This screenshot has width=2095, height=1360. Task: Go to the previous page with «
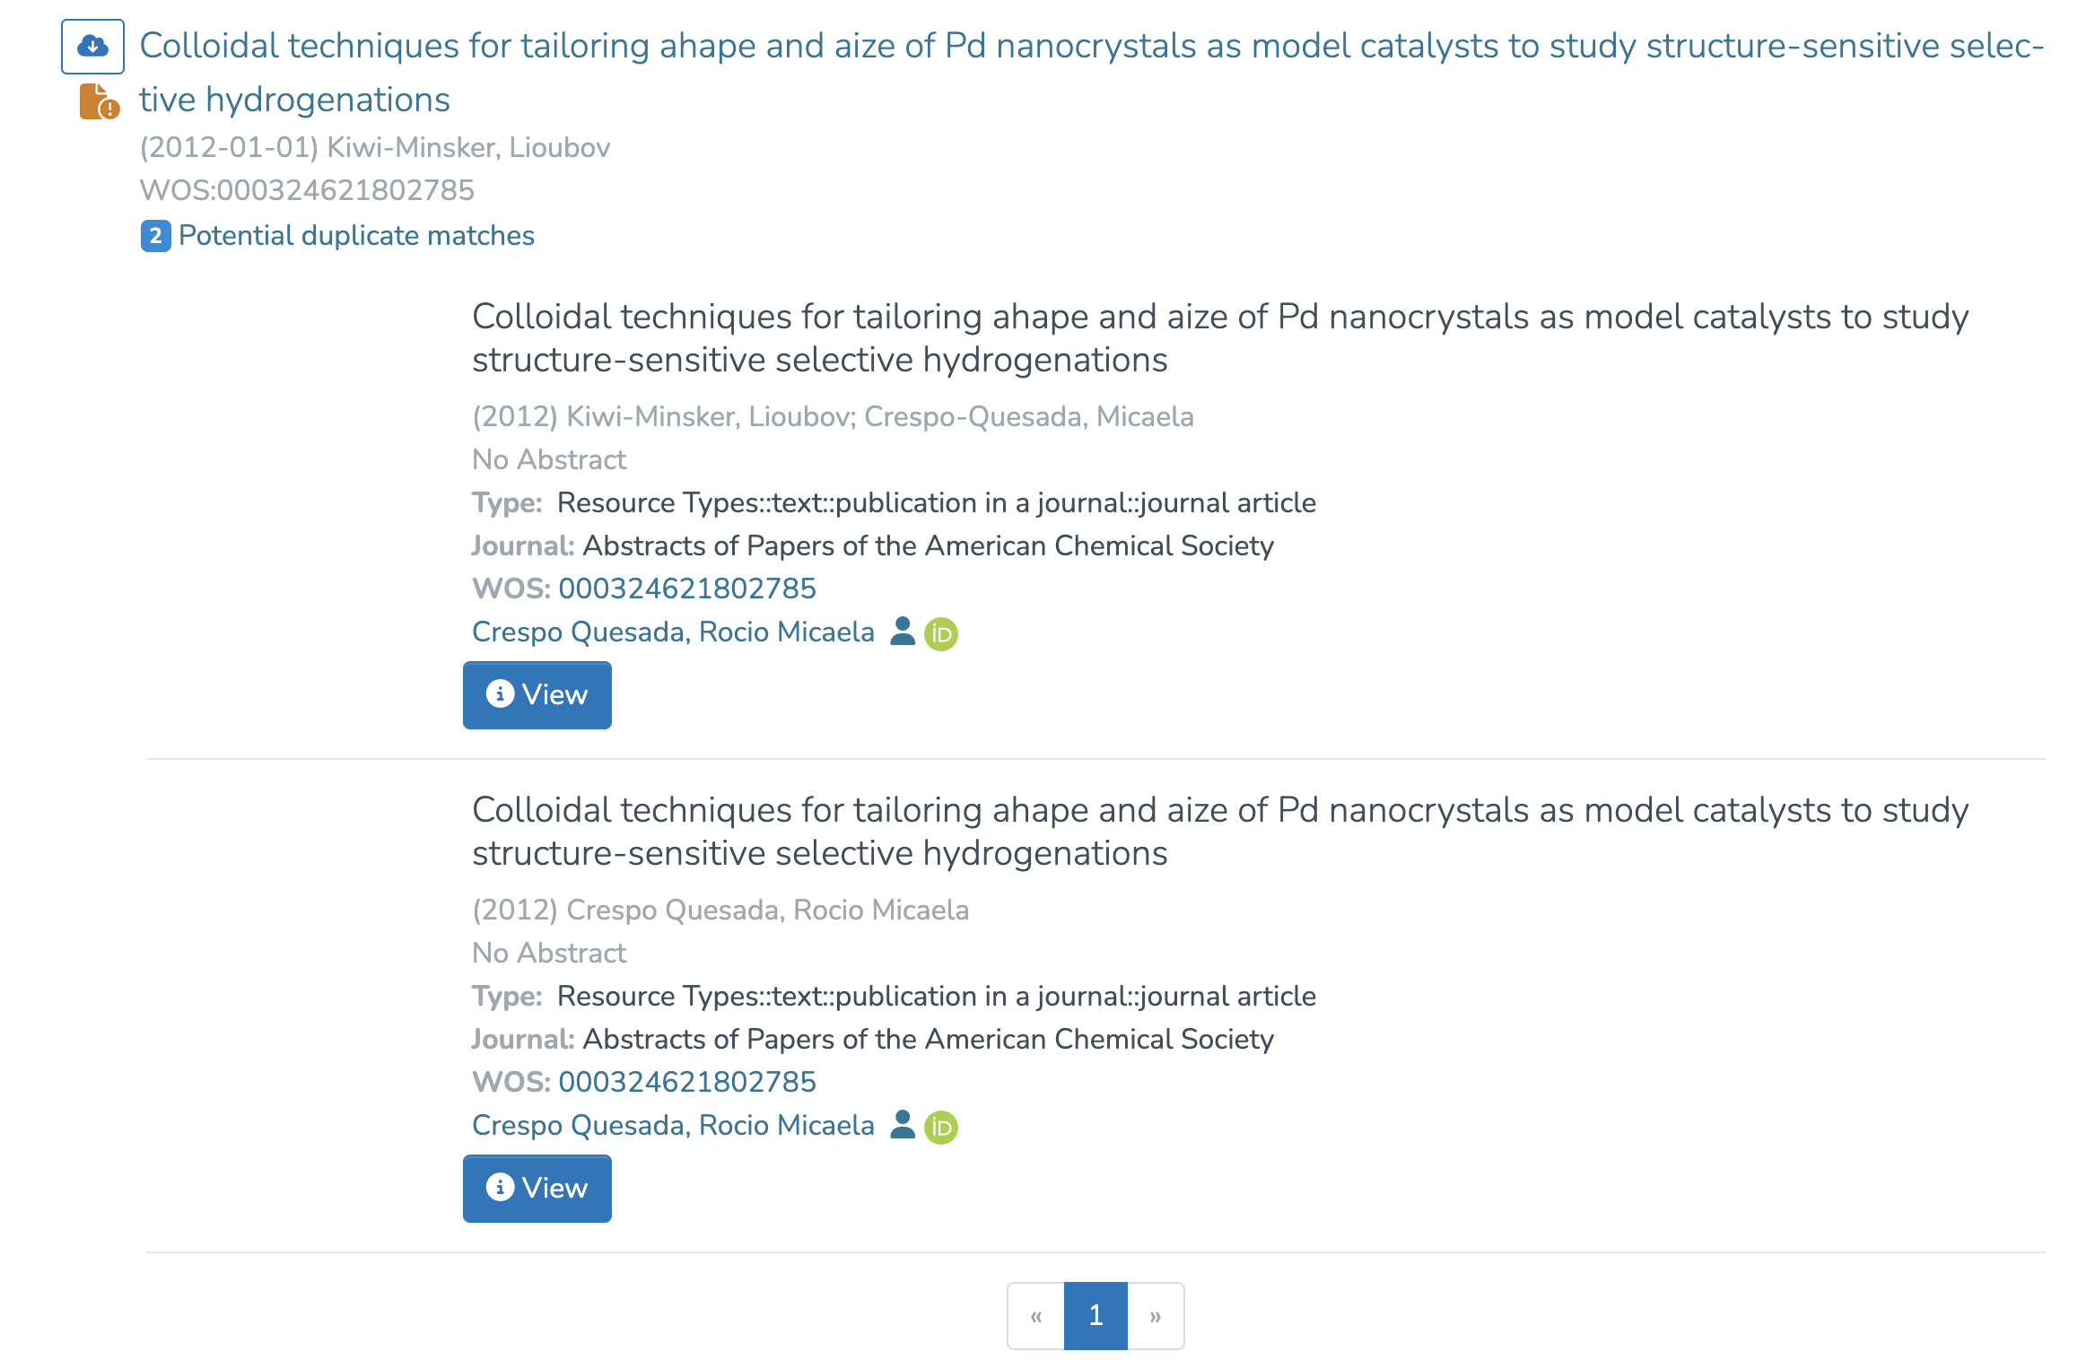coord(1036,1316)
